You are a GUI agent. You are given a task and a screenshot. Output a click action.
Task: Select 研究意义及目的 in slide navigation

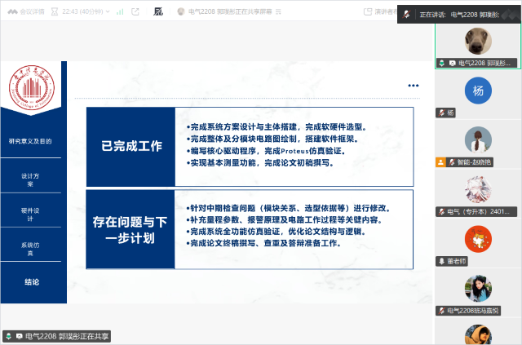coord(30,141)
